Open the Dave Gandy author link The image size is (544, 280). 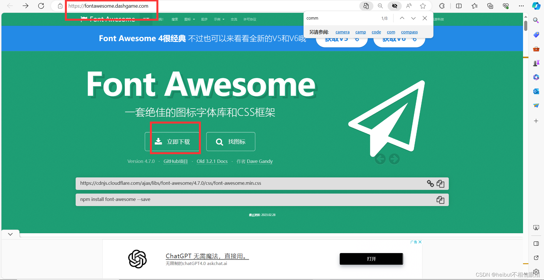pyautogui.click(x=260, y=161)
